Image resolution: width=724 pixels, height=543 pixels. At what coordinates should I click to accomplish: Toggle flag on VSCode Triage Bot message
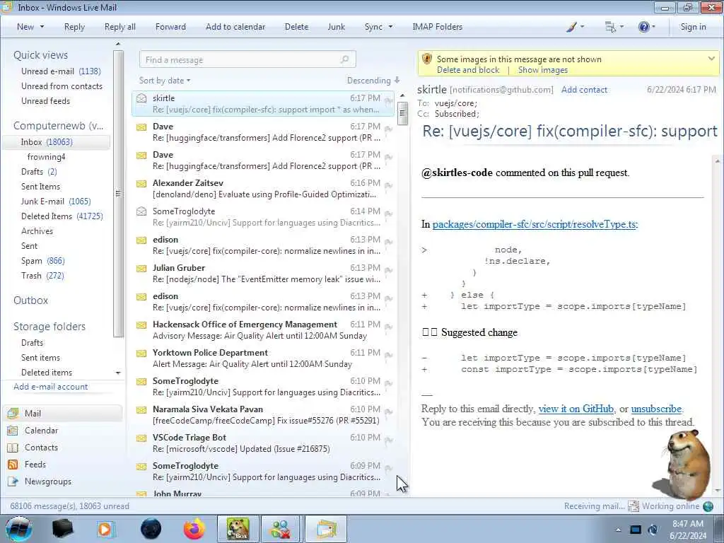click(x=388, y=440)
